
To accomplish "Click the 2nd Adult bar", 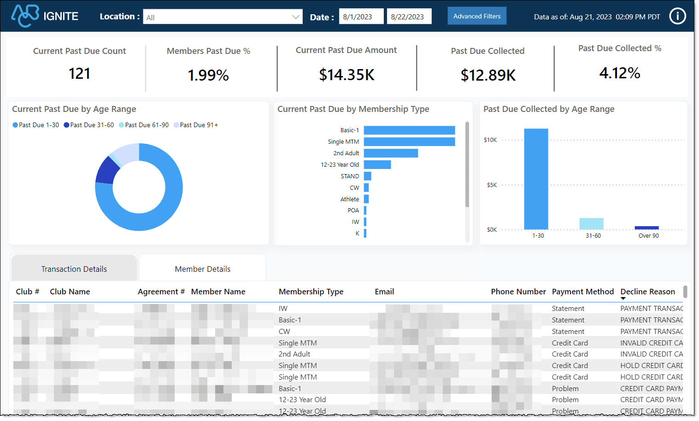I will [391, 153].
